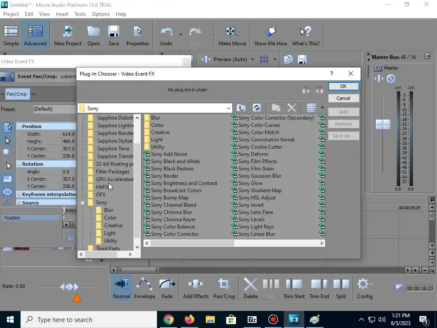Collapse the Rotation group

tap(19, 164)
